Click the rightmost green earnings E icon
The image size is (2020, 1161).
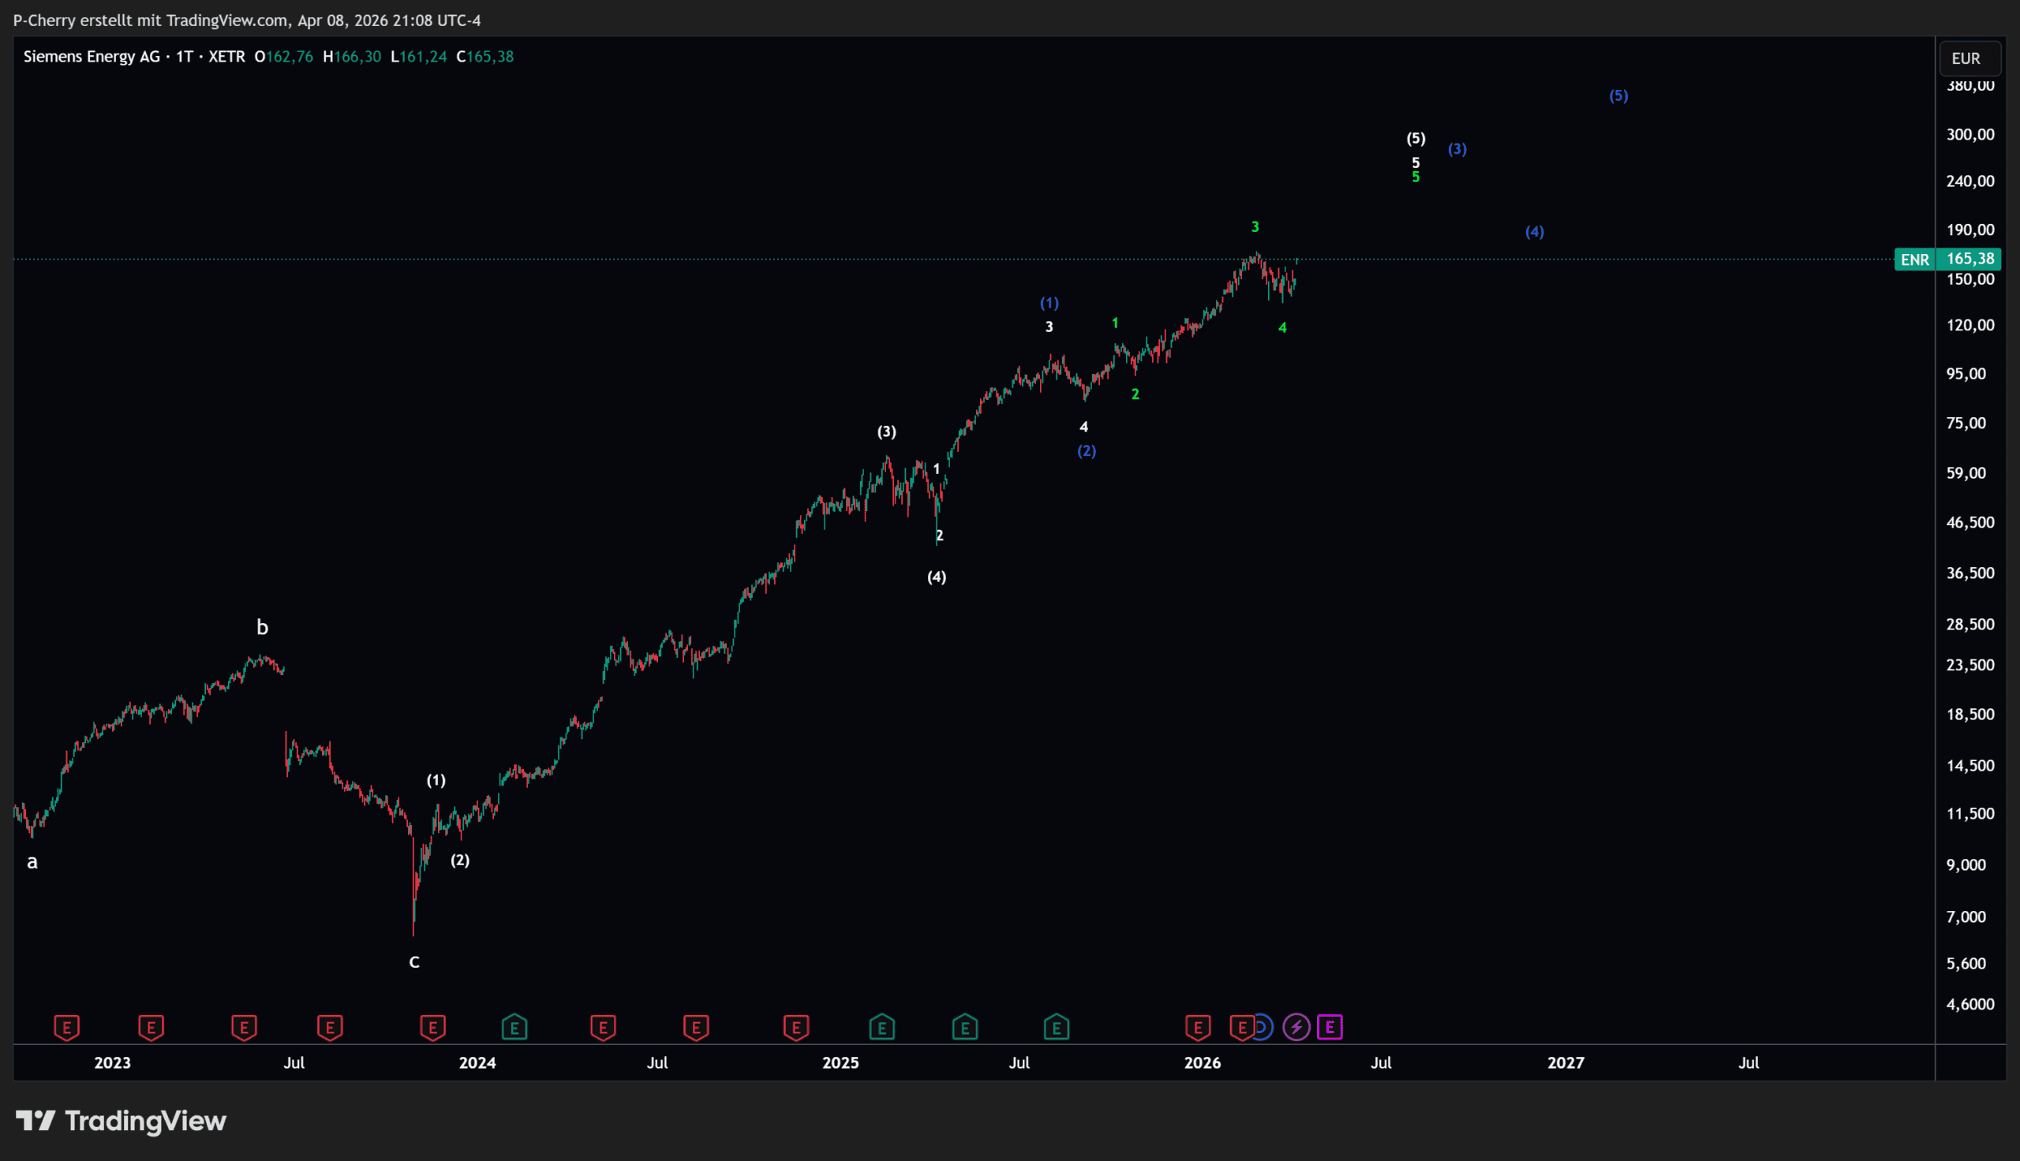point(1056,1027)
